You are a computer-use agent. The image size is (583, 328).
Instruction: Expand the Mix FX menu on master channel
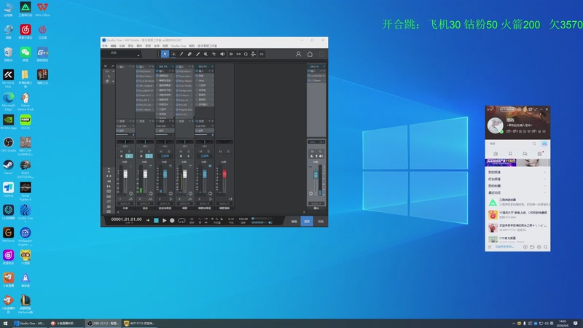pos(316,66)
